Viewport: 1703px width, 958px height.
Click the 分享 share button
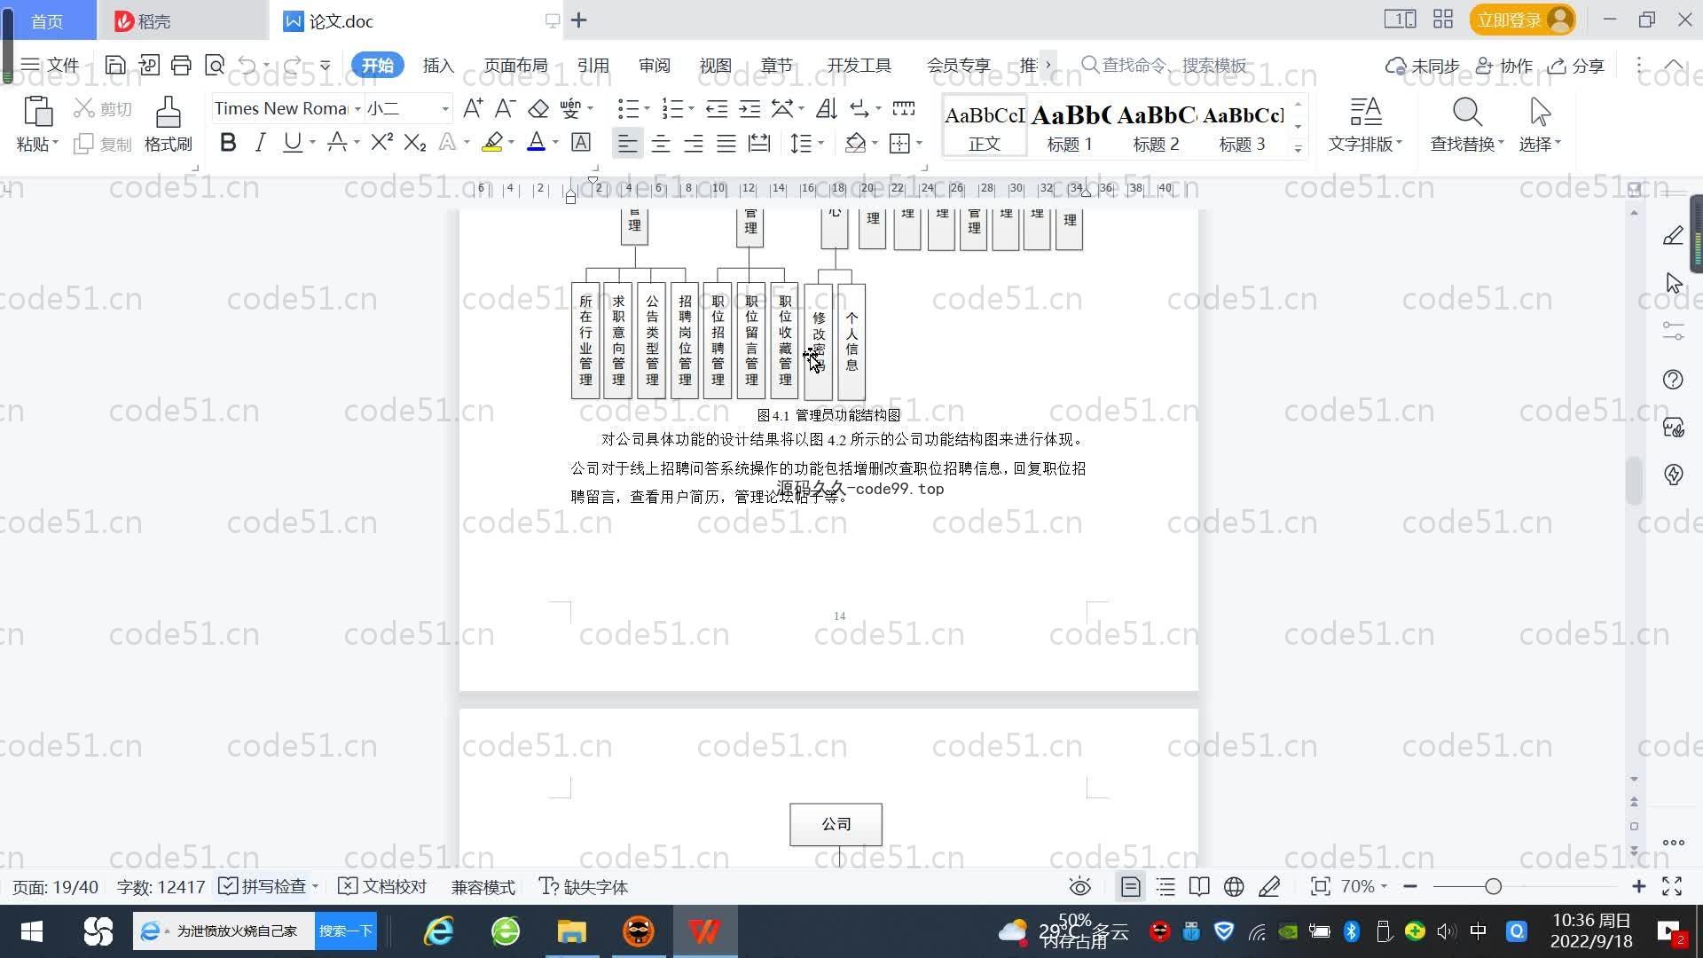tap(1576, 66)
